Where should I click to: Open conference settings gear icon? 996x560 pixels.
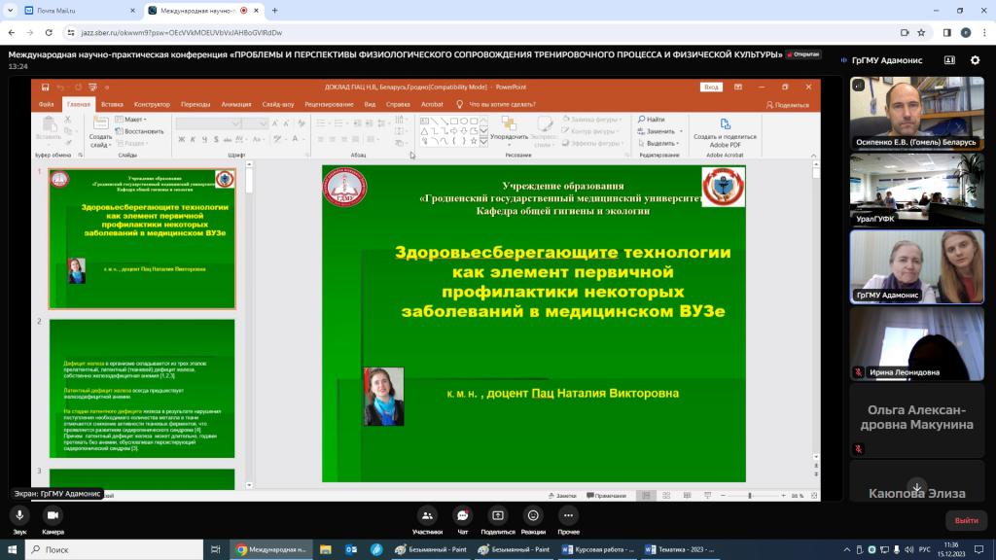(976, 60)
